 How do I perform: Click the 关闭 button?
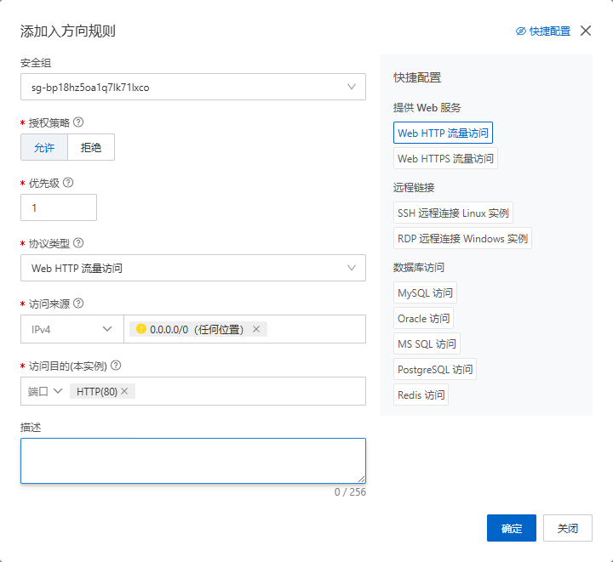568,528
